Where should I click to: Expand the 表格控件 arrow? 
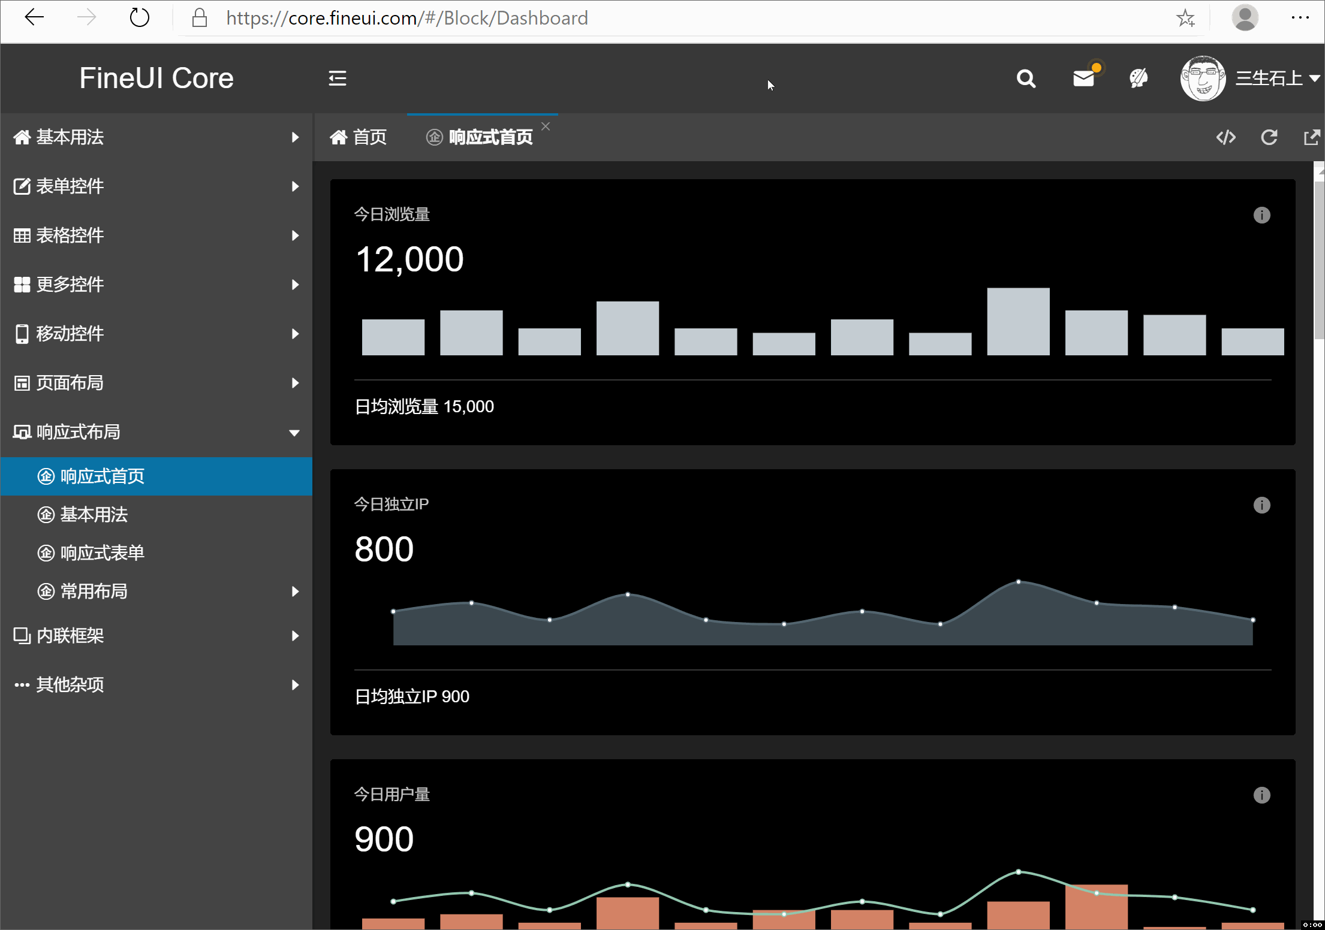coord(295,235)
